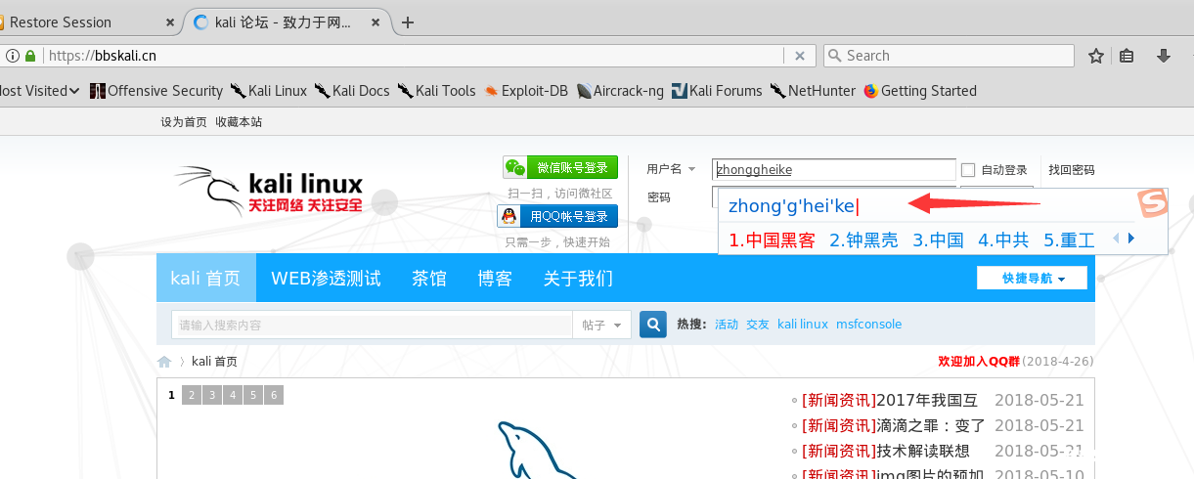This screenshot has height=479, width=1194.
Task: Open the kali 首页 nav tab
Action: pyautogui.click(x=205, y=279)
